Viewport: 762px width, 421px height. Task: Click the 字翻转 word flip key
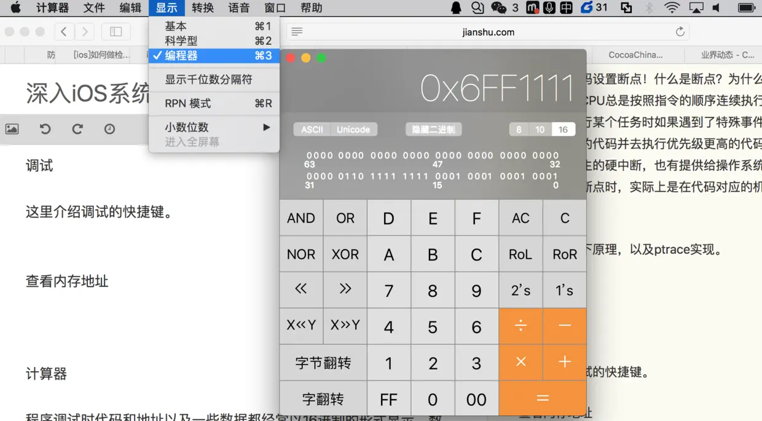(323, 399)
